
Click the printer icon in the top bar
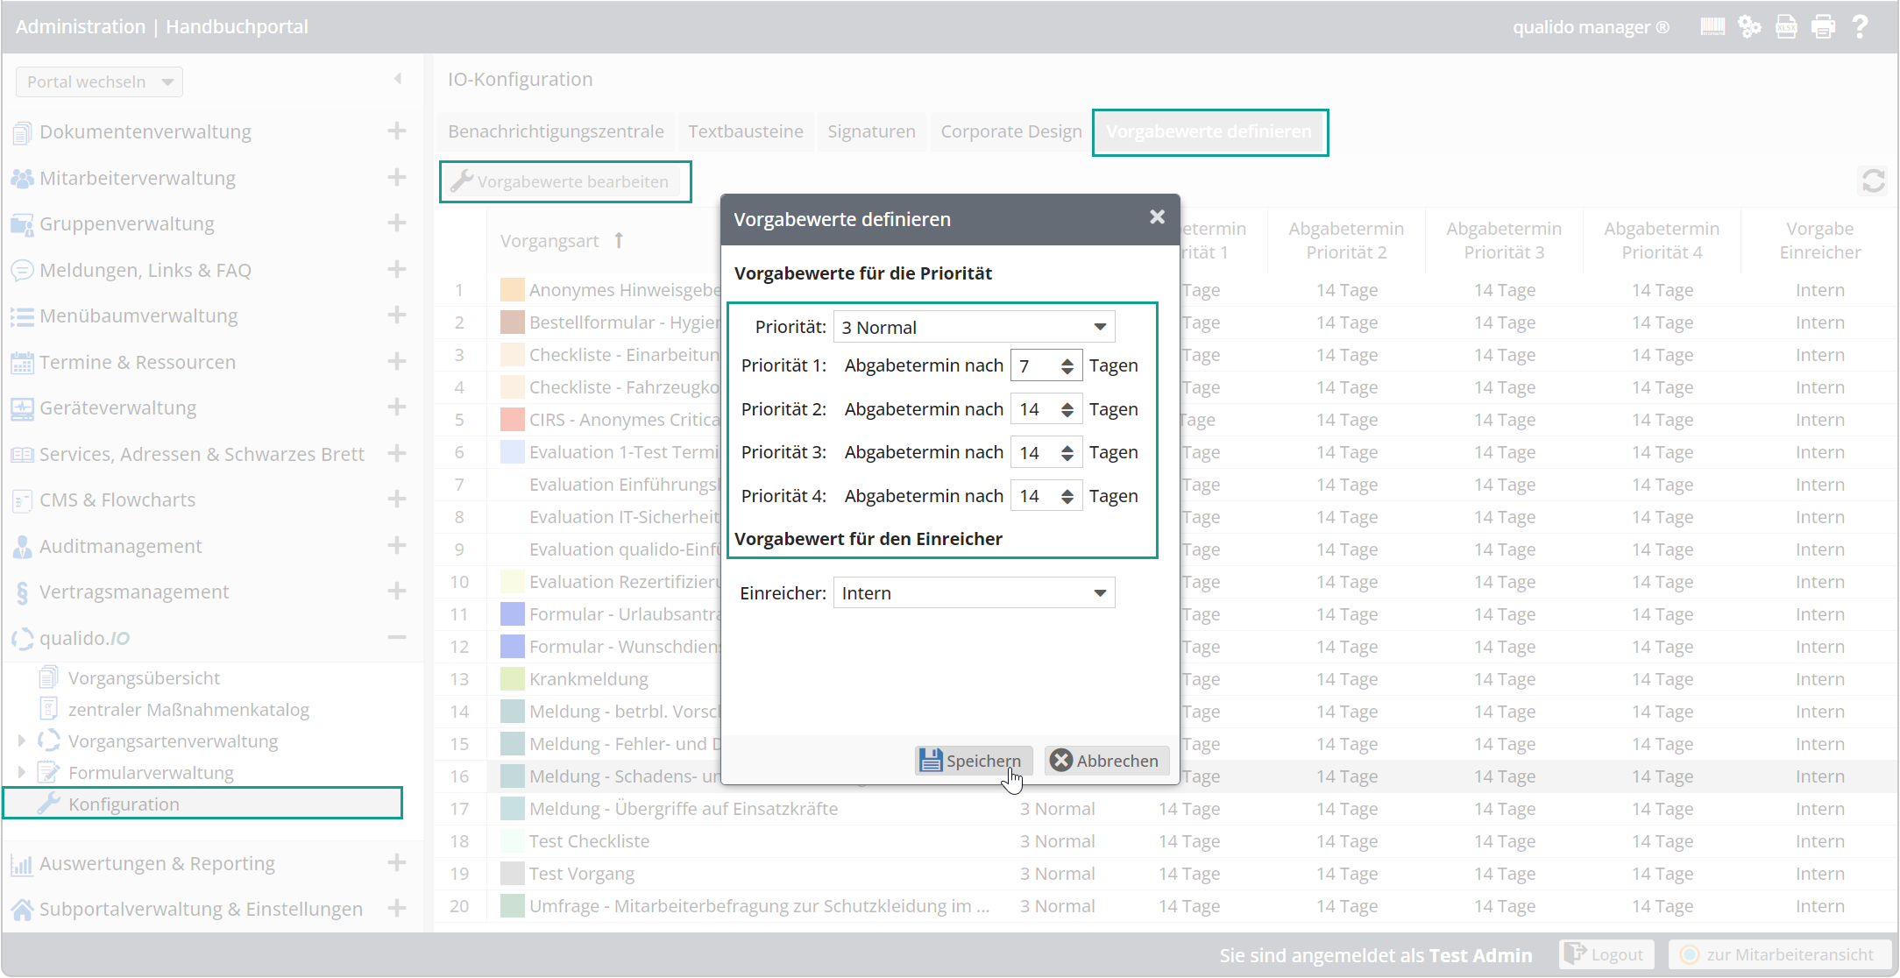[x=1823, y=26]
